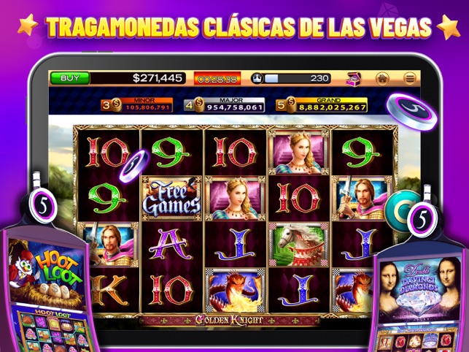The height and width of the screenshot is (352, 469).
Task: Select the GRAND jackpot panel
Action: (x=322, y=104)
